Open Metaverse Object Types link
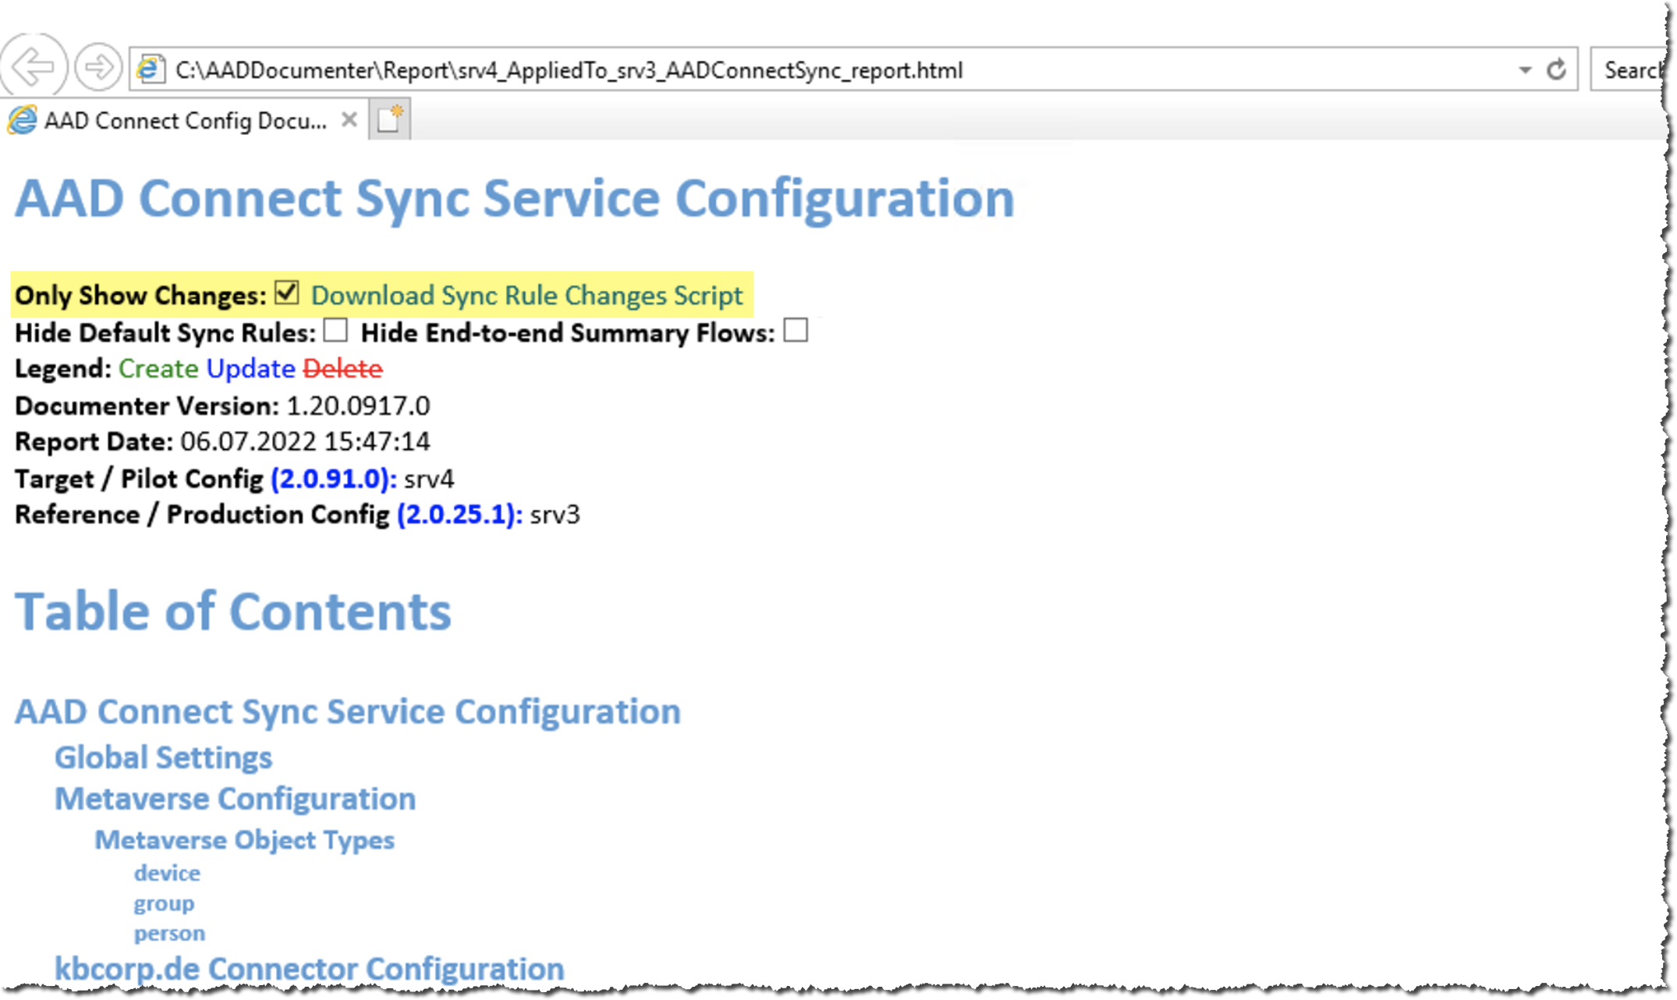The width and height of the screenshot is (1677, 1000). point(244,840)
